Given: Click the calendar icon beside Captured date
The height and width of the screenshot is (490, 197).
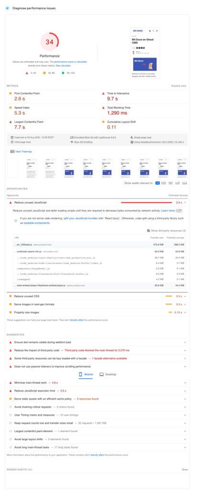Looking at the screenshot, I should click(11, 137).
